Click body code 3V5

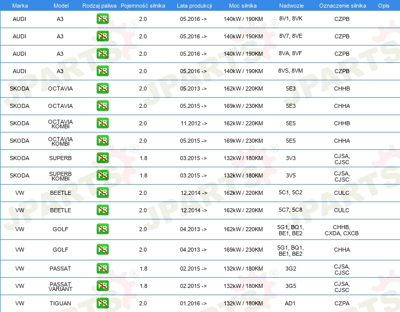click(x=291, y=175)
